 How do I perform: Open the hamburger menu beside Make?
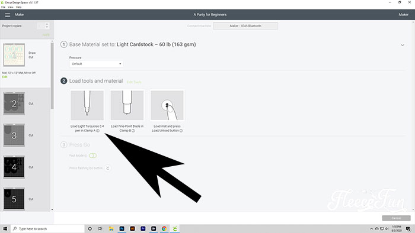[x=7, y=15]
